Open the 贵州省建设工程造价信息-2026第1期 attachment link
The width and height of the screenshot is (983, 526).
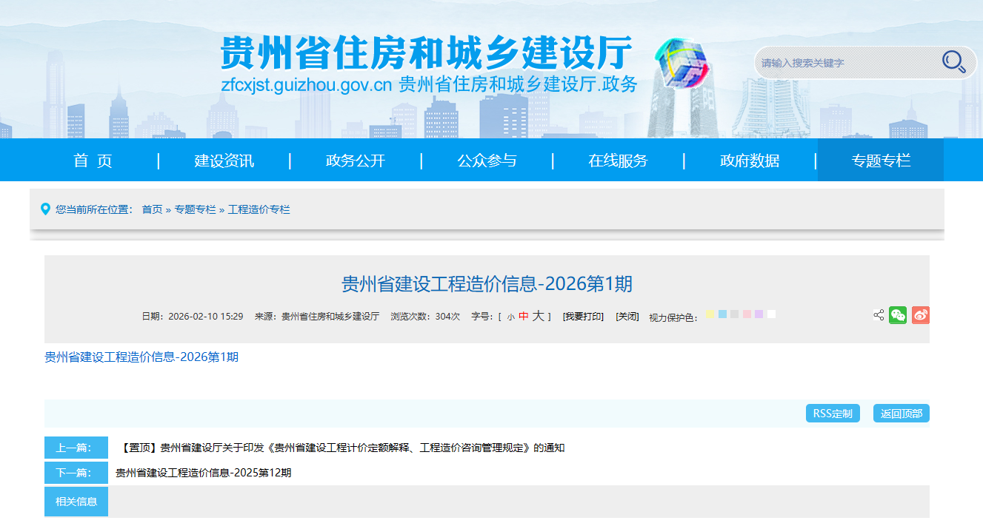click(141, 357)
